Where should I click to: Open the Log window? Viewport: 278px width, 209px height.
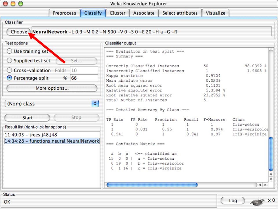pos(233,201)
